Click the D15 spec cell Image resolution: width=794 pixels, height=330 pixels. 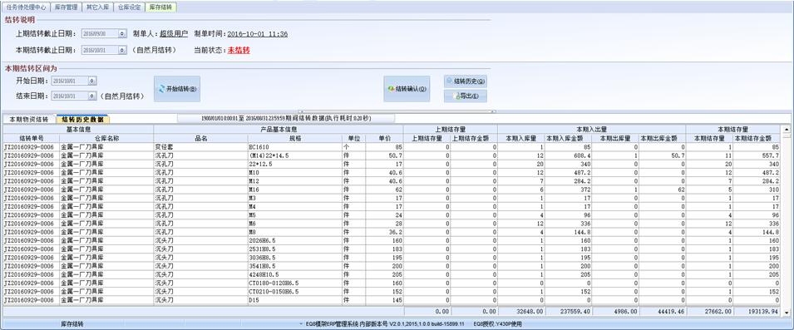pos(294,300)
